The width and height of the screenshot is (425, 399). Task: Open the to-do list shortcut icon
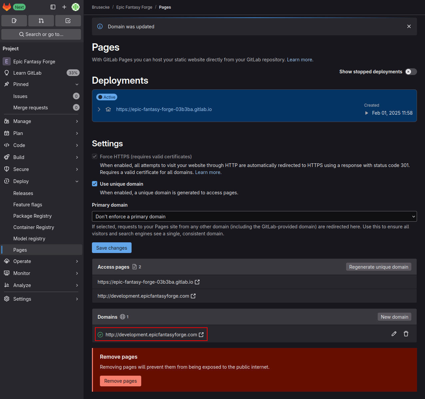tap(68, 21)
